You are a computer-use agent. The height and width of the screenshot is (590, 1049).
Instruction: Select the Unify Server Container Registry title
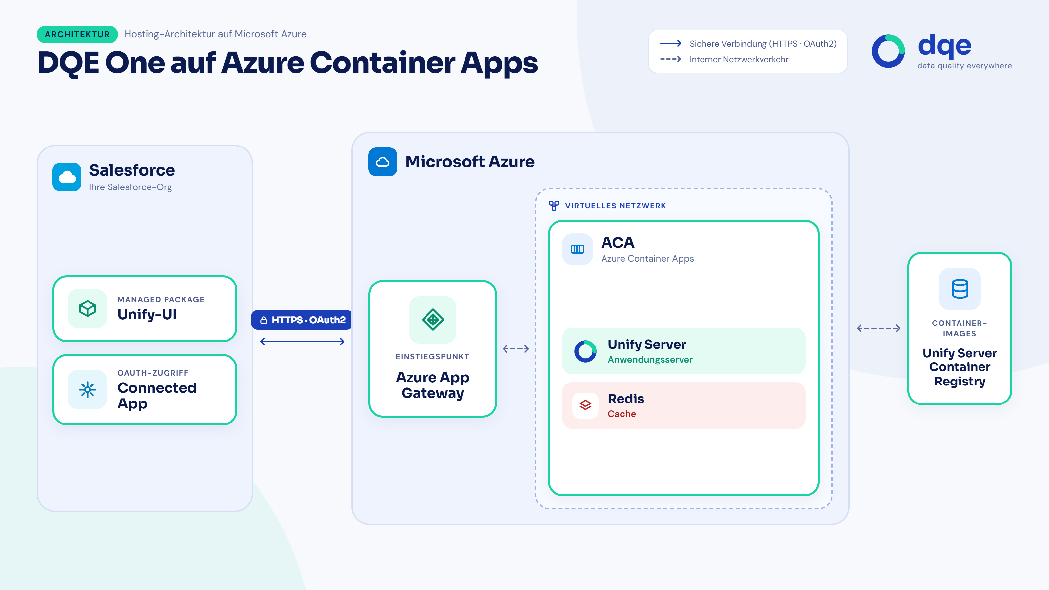click(960, 367)
